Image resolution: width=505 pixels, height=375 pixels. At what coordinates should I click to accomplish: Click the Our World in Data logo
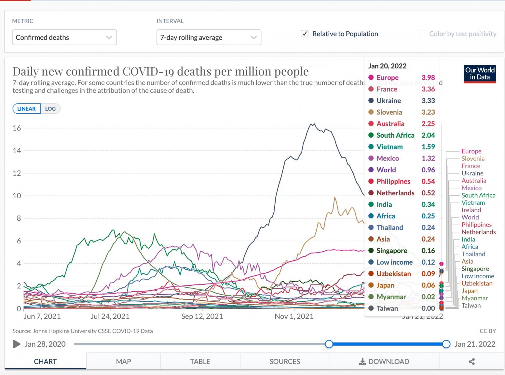tap(480, 74)
